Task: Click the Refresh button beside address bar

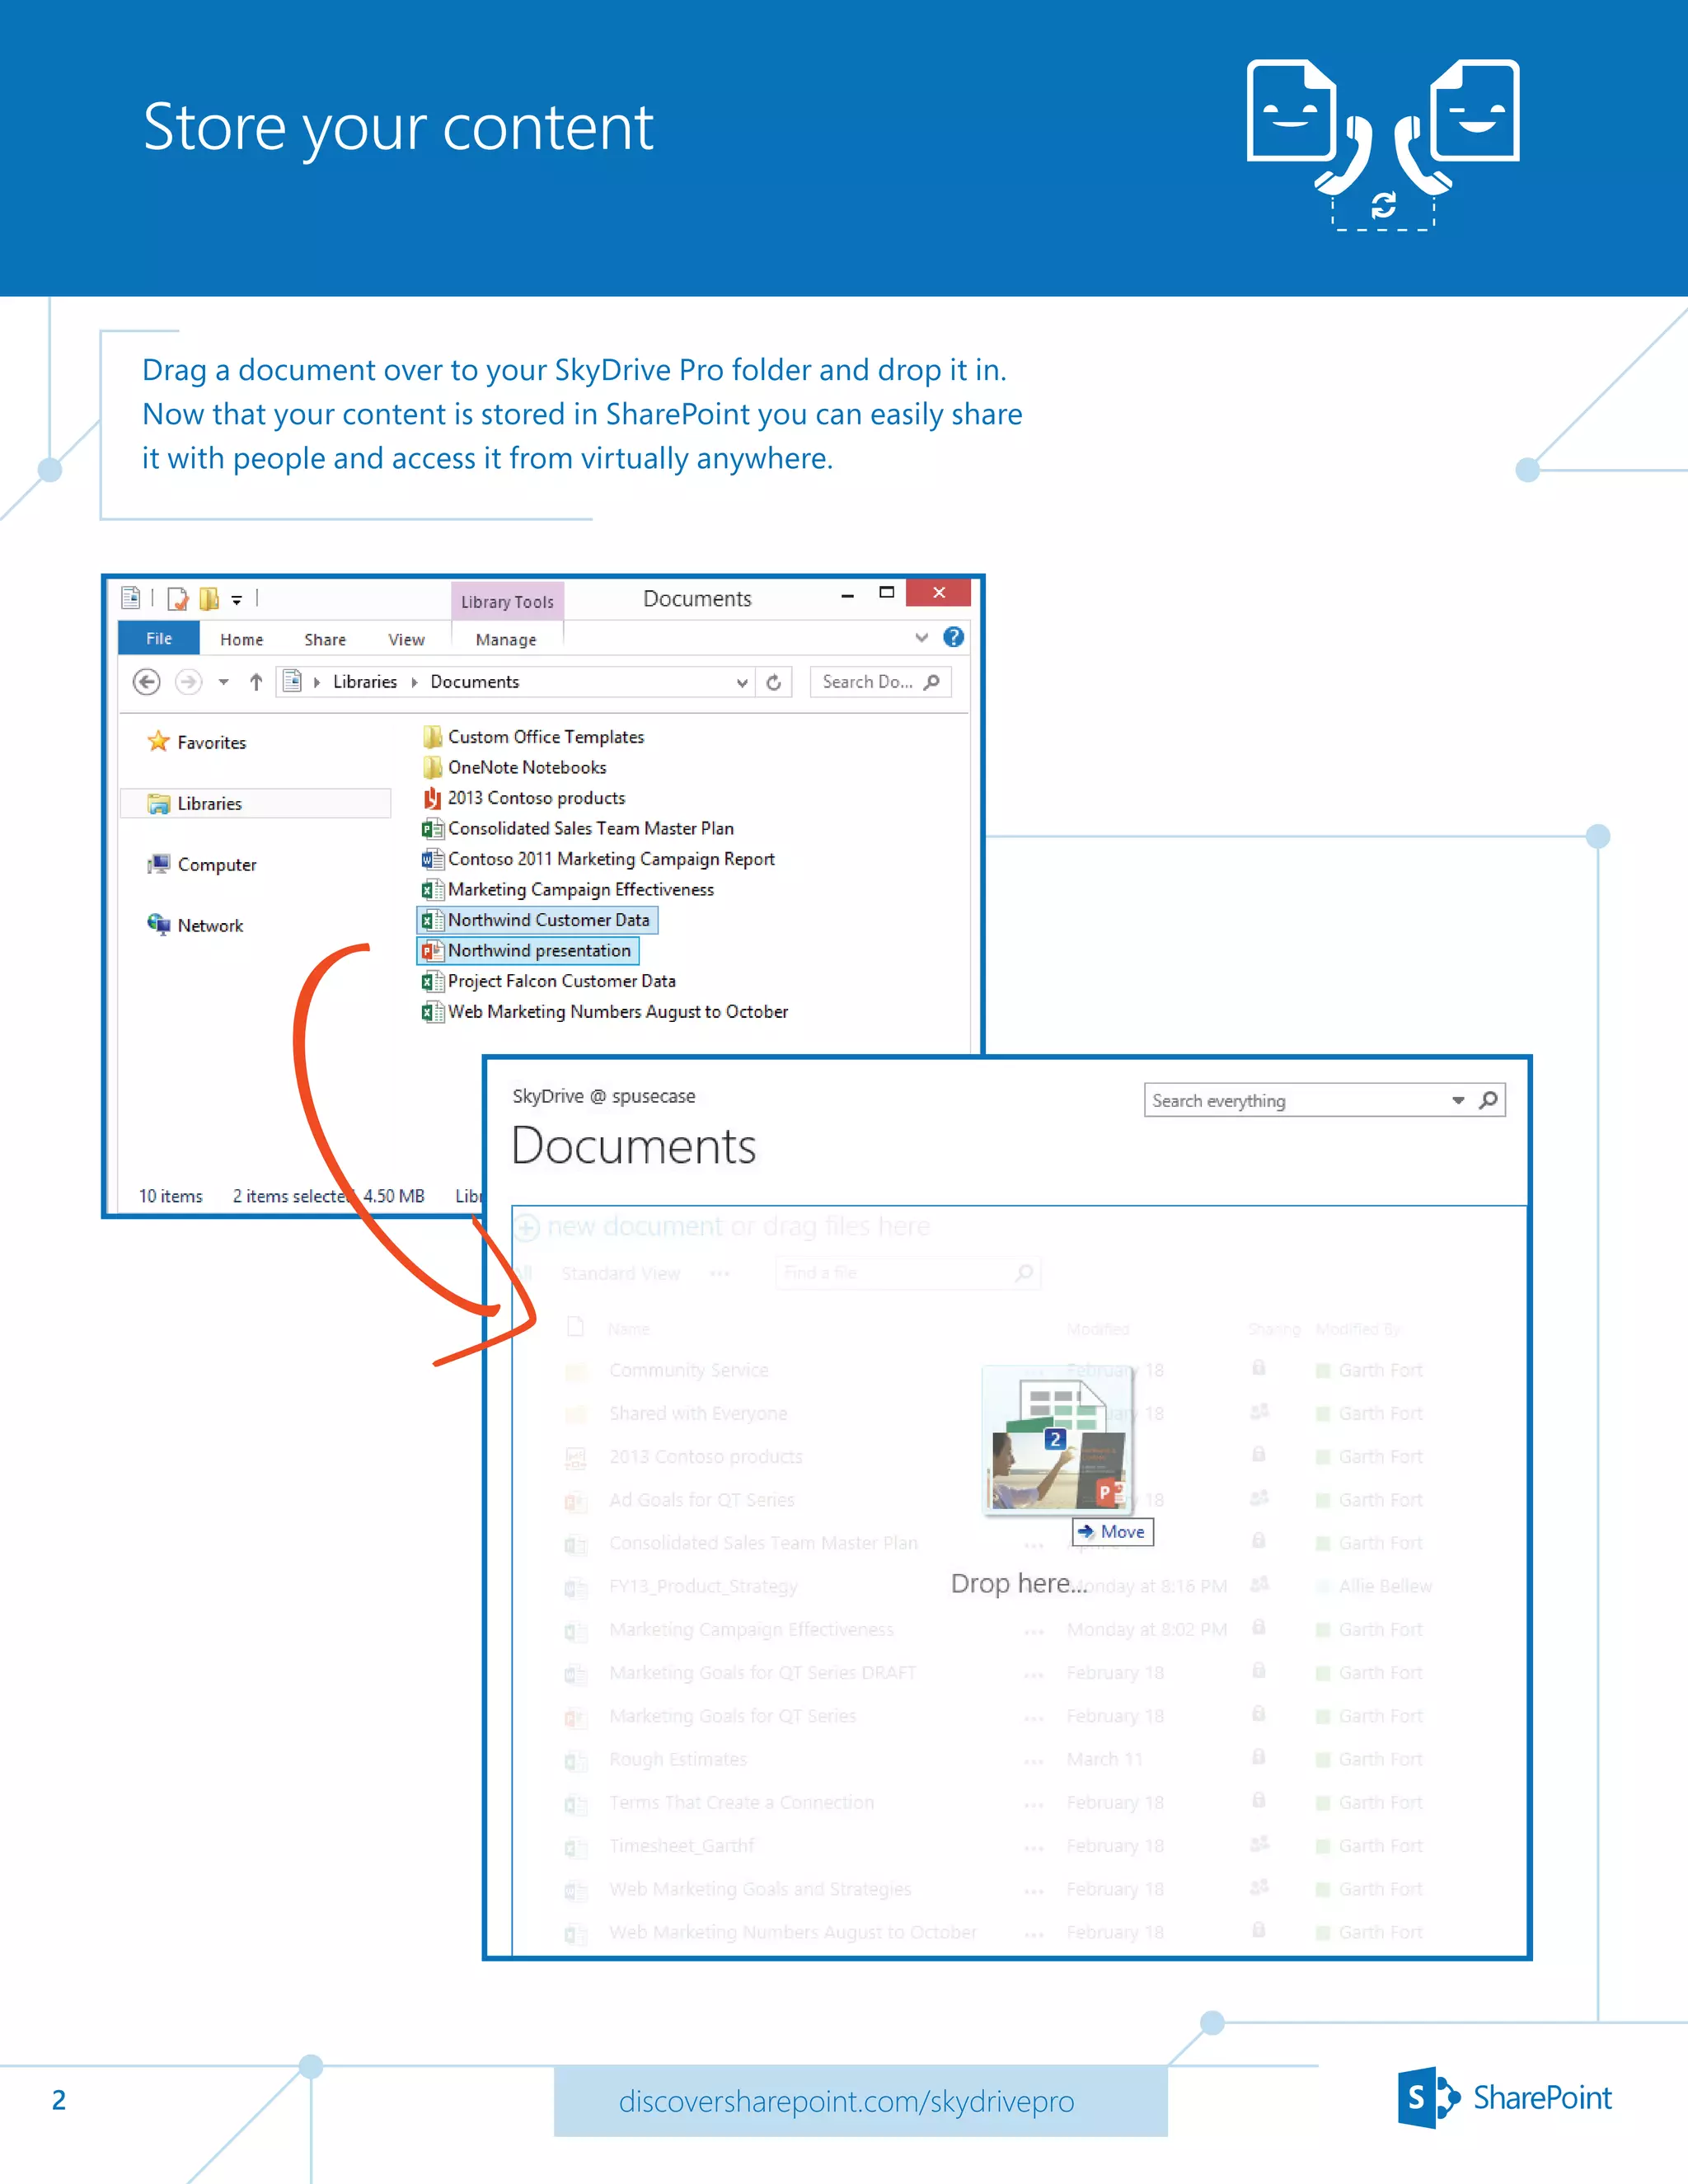Action: coord(774,682)
